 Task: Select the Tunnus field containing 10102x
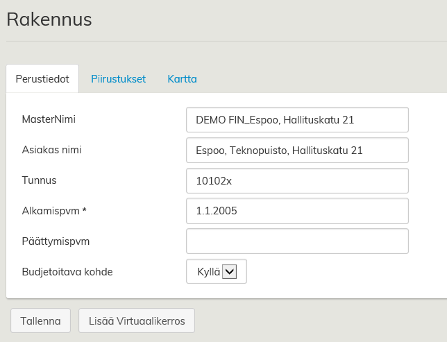point(297,180)
